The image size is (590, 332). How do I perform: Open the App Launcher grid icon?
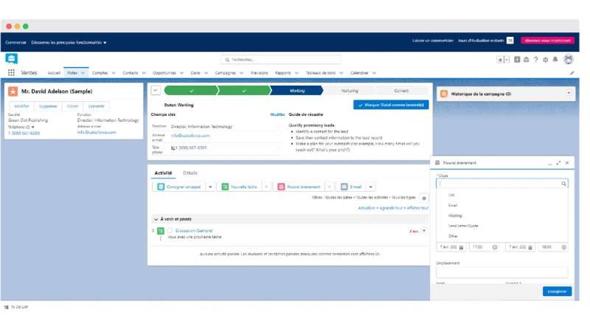click(11, 73)
